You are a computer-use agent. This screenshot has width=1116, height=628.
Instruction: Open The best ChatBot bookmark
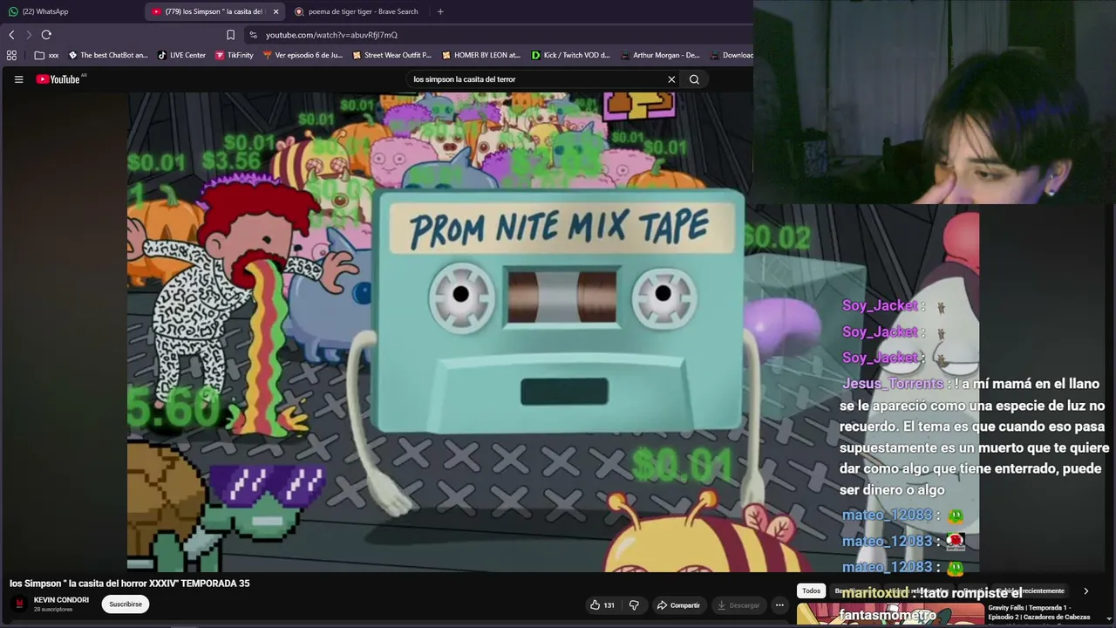108,55
